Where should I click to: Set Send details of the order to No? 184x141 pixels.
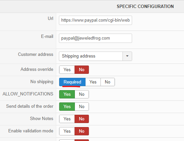coord(82,107)
